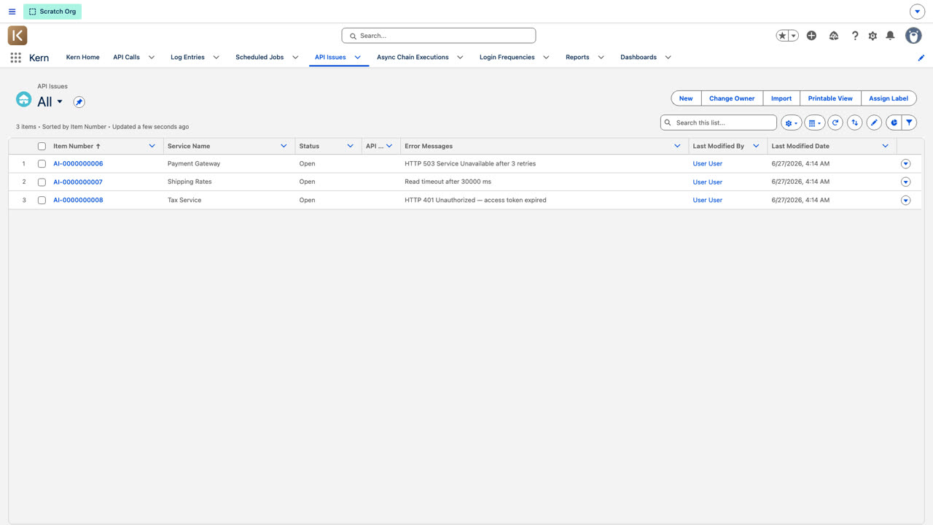Open the hamburger menu at top left
Screen dimensions: 933x525
12,12
